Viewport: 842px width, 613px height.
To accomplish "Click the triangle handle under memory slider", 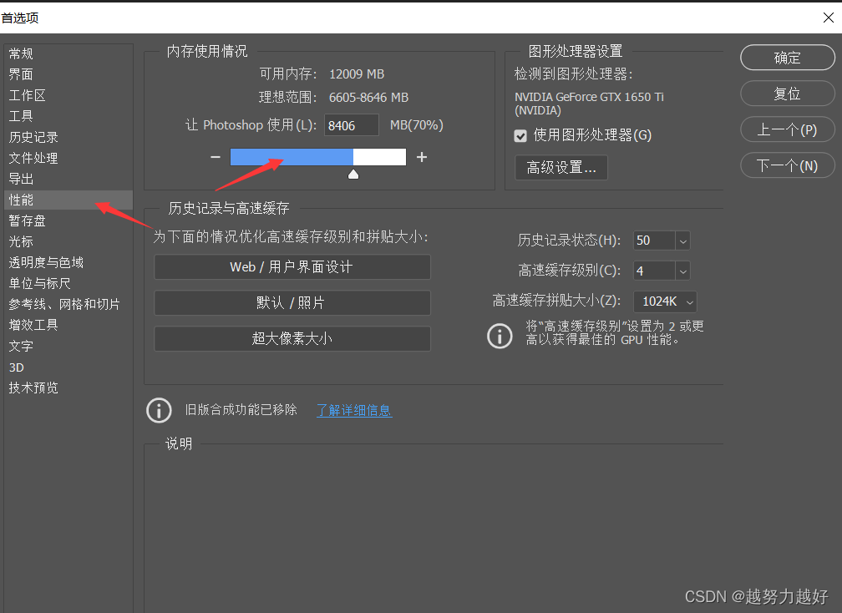I will [353, 175].
